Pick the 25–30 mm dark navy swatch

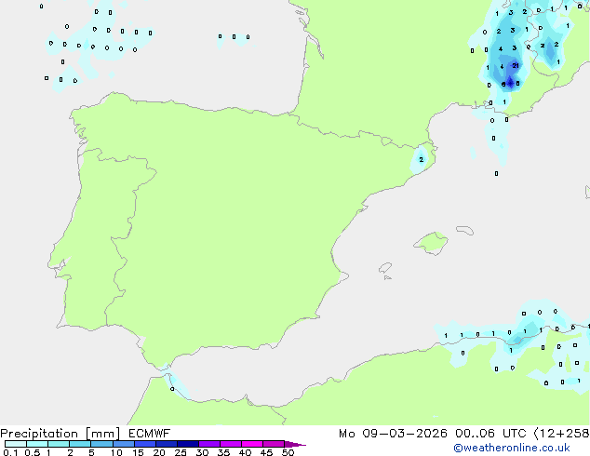pyautogui.click(x=188, y=444)
